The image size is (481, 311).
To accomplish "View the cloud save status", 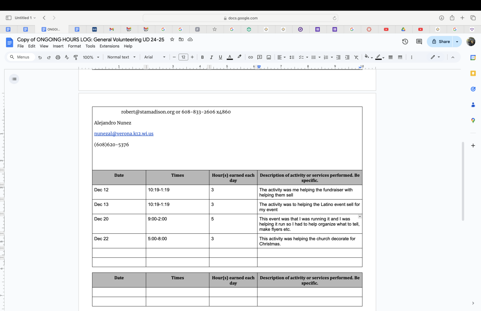I will (190, 39).
